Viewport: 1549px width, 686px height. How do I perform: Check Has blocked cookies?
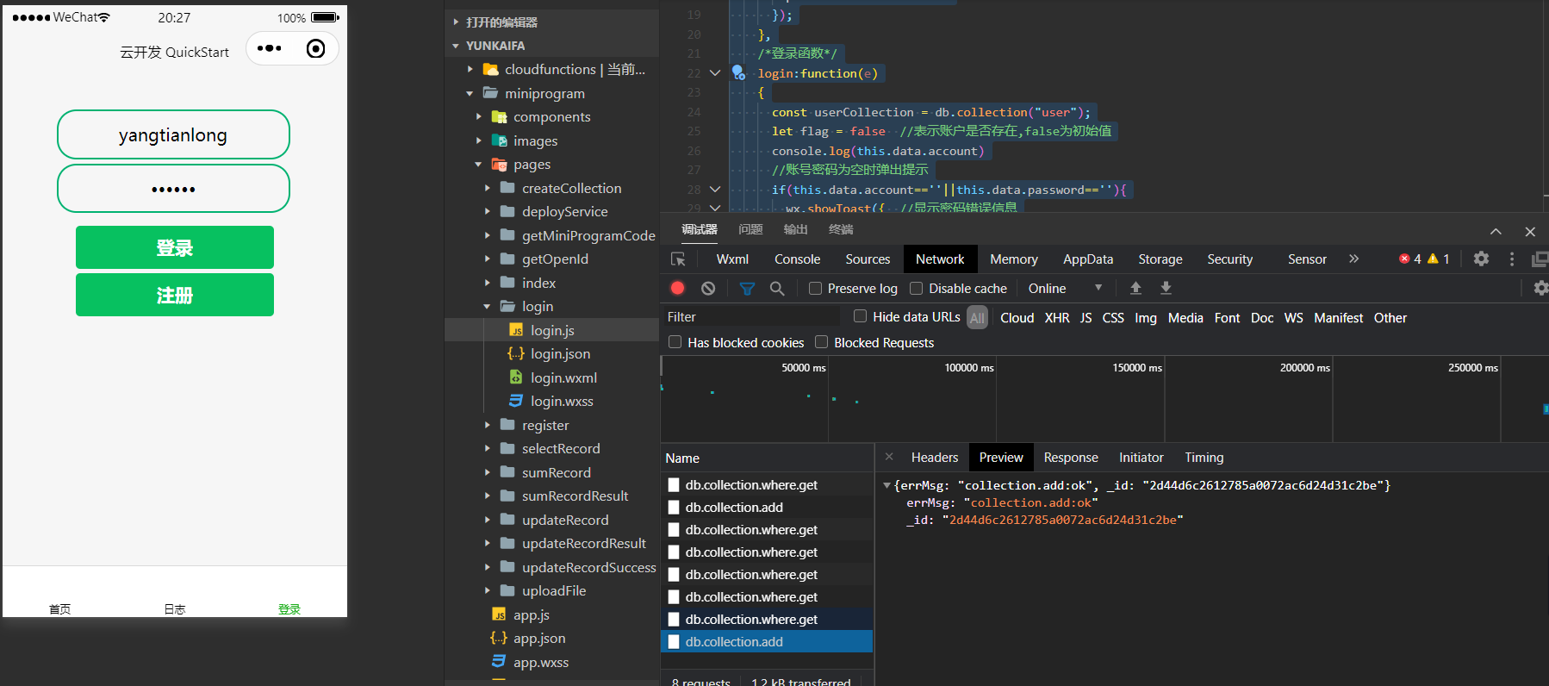675,342
